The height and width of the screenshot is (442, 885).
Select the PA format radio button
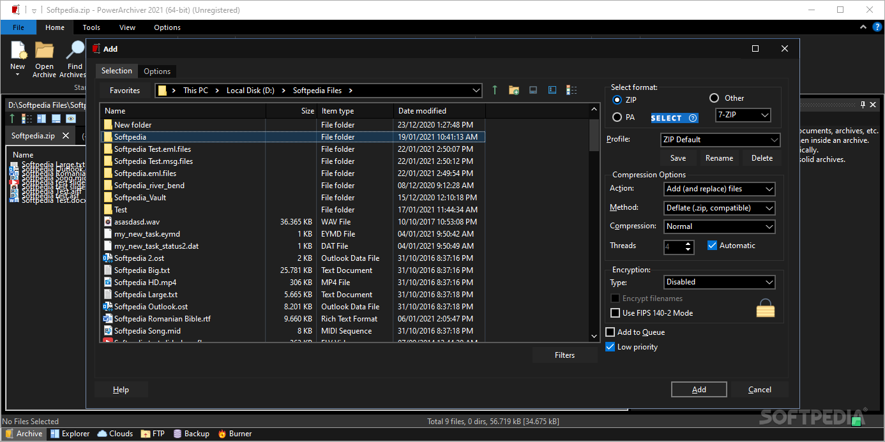(617, 117)
